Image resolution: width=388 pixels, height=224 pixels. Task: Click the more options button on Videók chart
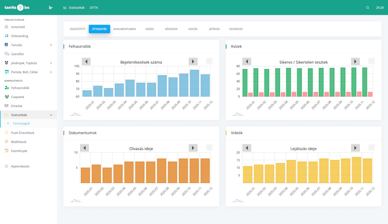(371, 148)
